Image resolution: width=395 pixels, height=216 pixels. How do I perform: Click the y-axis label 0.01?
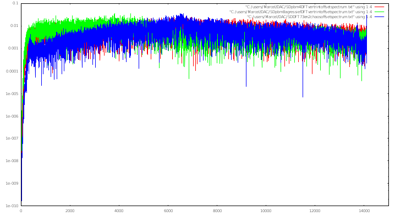point(14,26)
